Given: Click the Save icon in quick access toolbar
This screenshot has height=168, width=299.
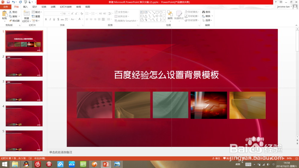Looking at the screenshot, I should [x=8, y=2].
